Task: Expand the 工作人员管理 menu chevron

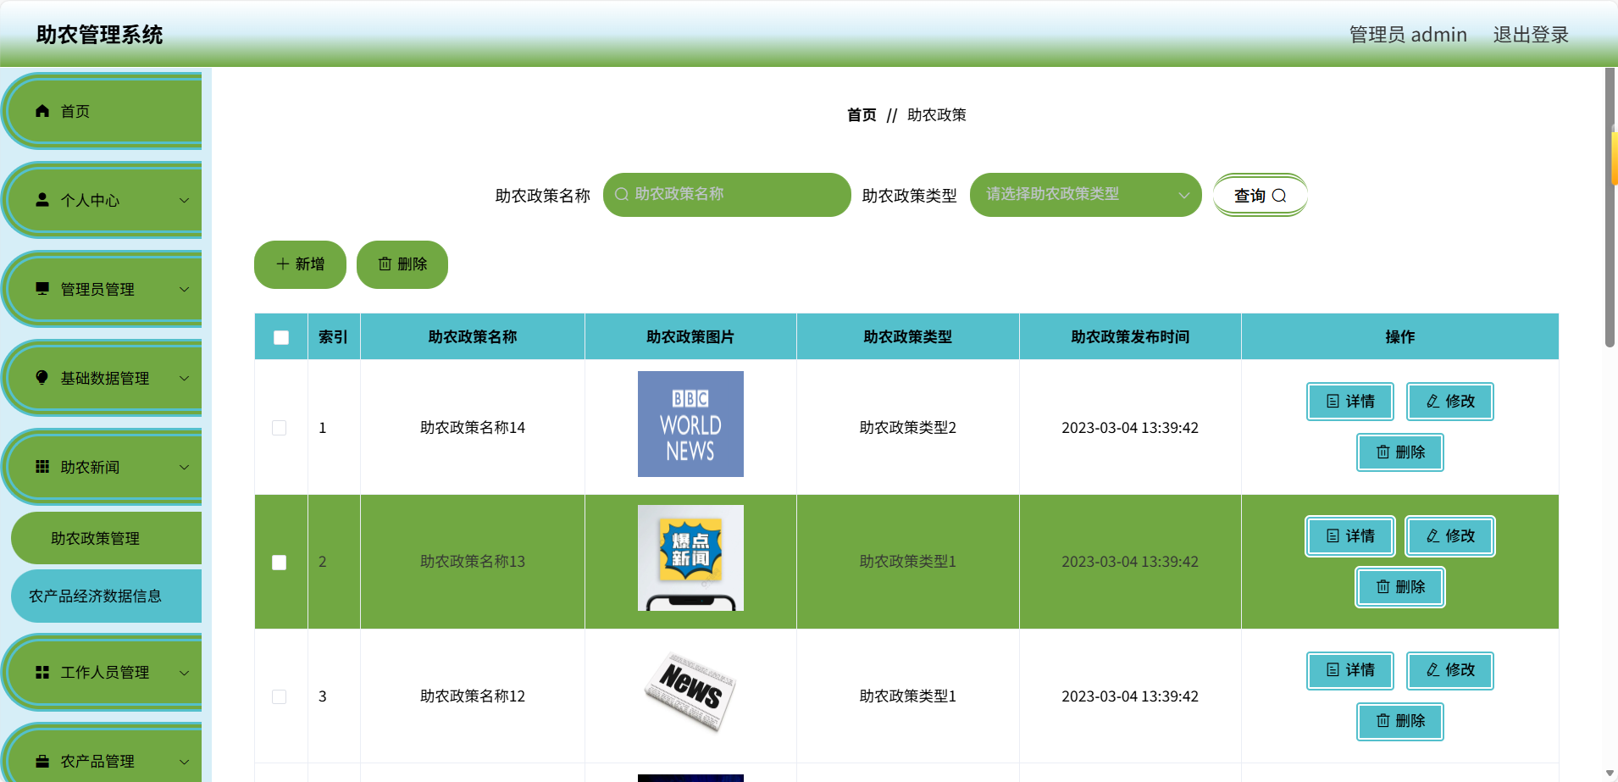Action: point(184,673)
